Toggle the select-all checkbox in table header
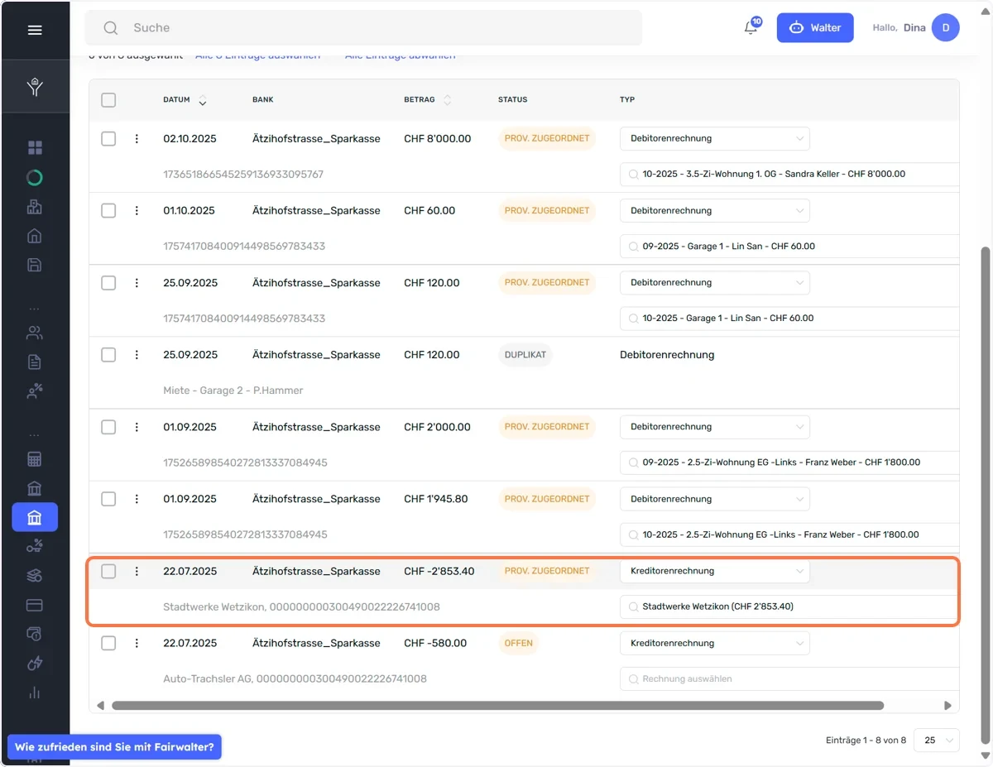 (x=108, y=100)
